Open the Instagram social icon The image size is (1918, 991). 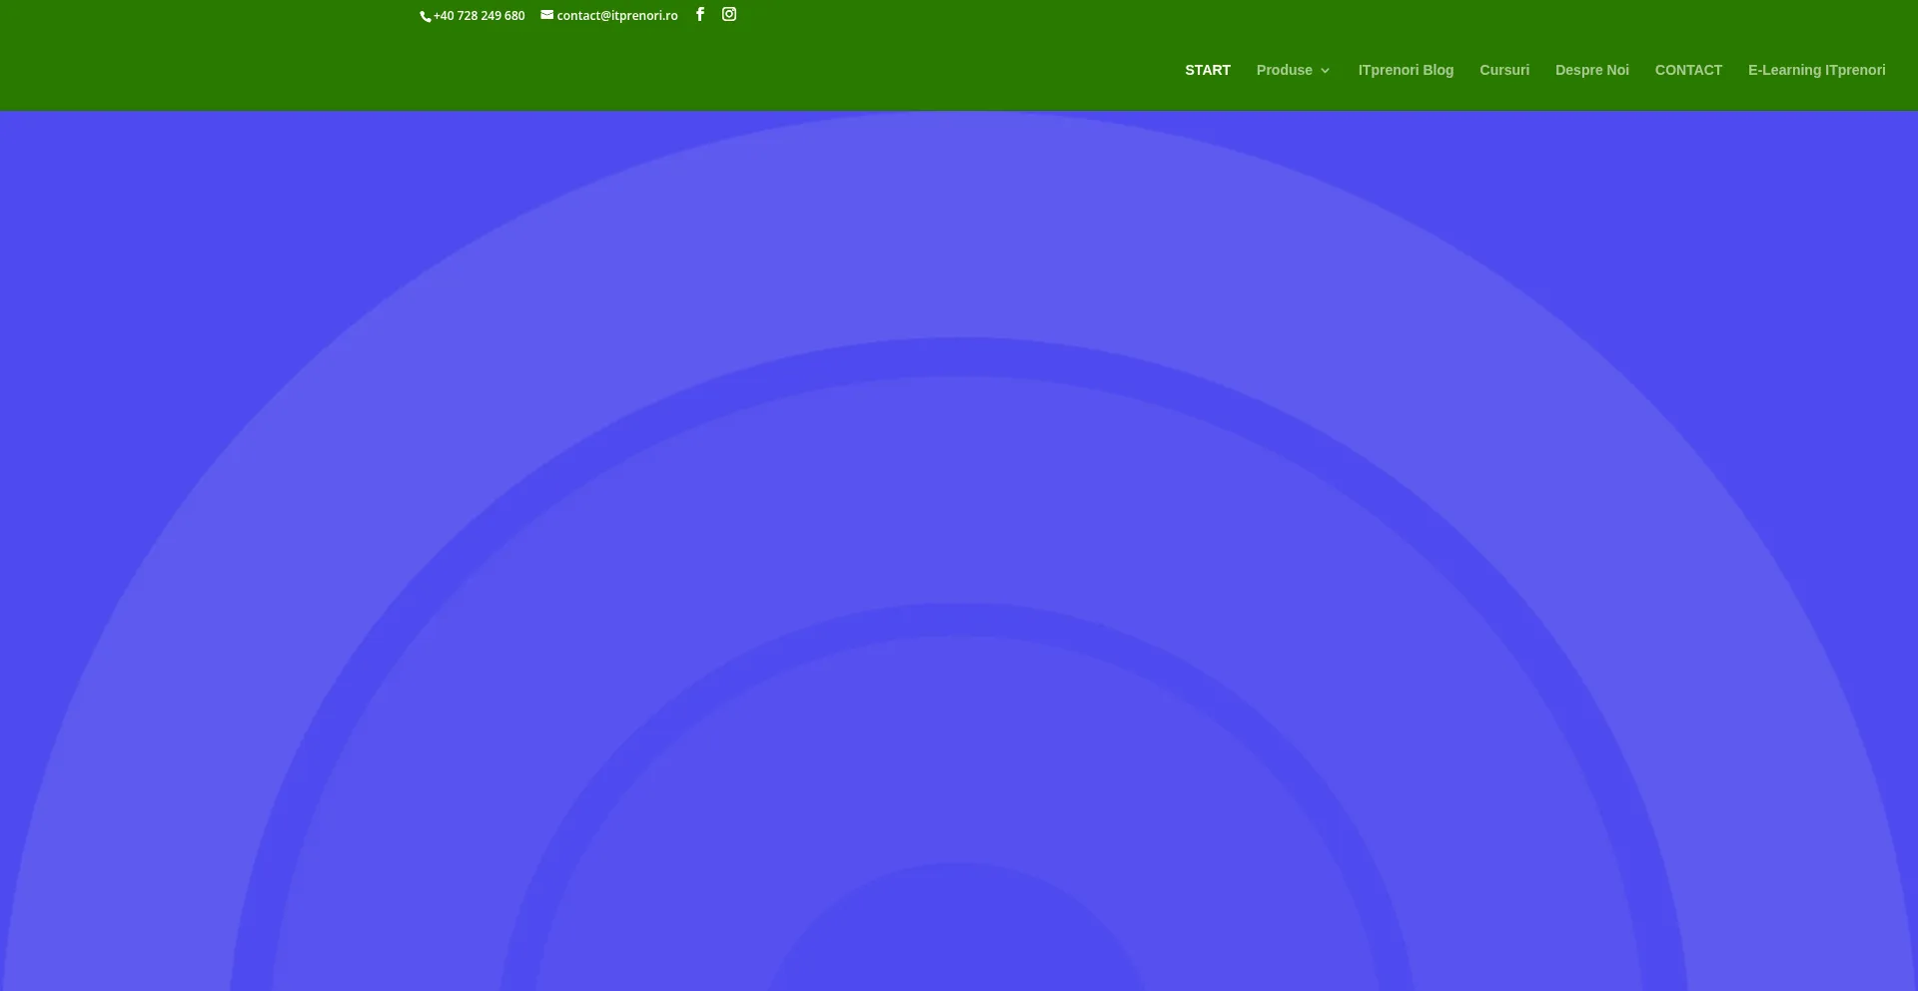click(x=729, y=14)
